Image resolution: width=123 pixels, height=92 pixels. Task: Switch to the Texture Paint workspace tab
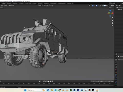point(28,4)
